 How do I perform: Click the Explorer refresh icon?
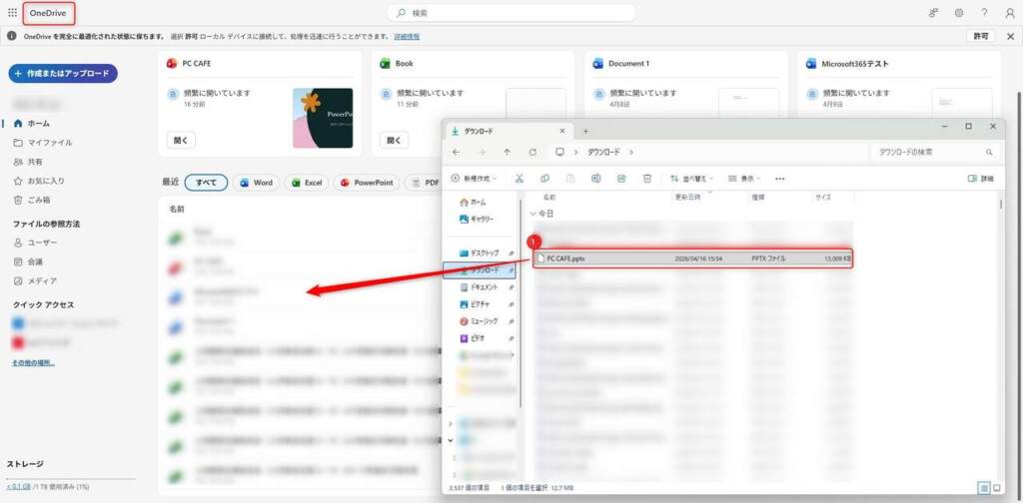(532, 152)
